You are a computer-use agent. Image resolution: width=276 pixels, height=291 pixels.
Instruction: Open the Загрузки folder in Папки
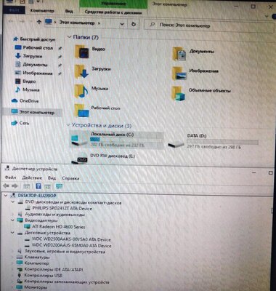click(x=81, y=71)
